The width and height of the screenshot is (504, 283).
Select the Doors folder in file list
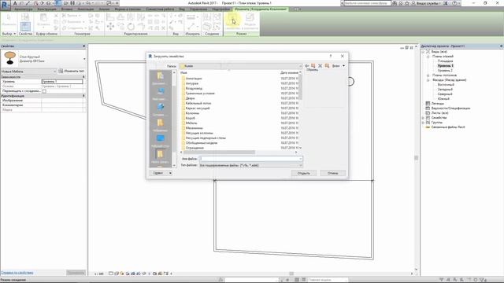tap(191, 98)
